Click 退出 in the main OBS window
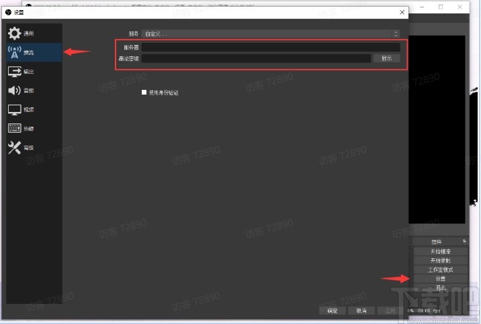Viewport: 481px width, 324px height. coord(441,288)
